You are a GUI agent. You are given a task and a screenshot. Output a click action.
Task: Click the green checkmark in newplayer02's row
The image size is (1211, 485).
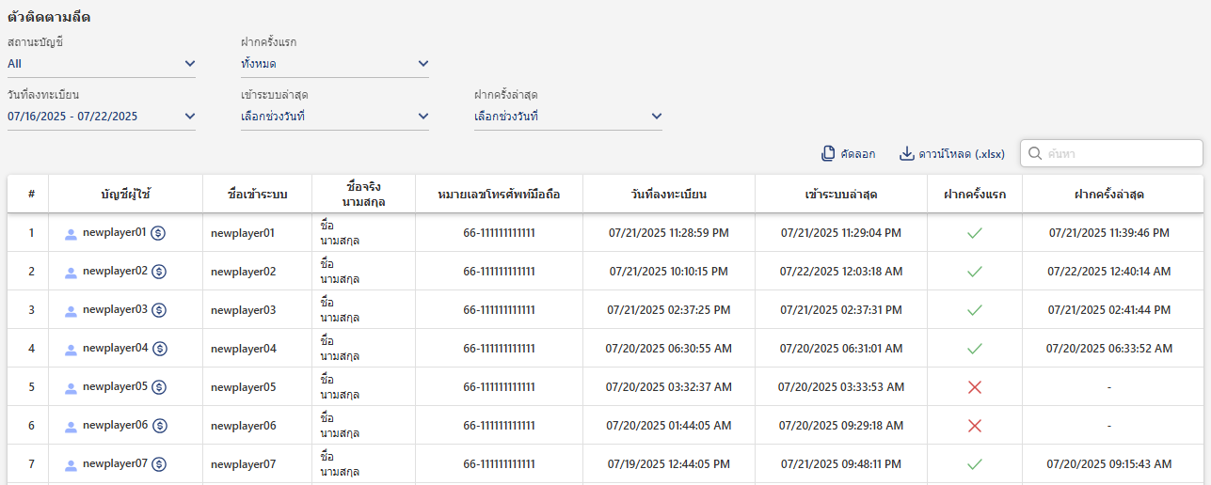(975, 271)
